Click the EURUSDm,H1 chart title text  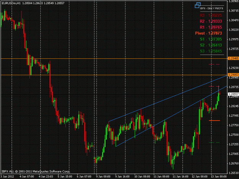coord(11,3)
